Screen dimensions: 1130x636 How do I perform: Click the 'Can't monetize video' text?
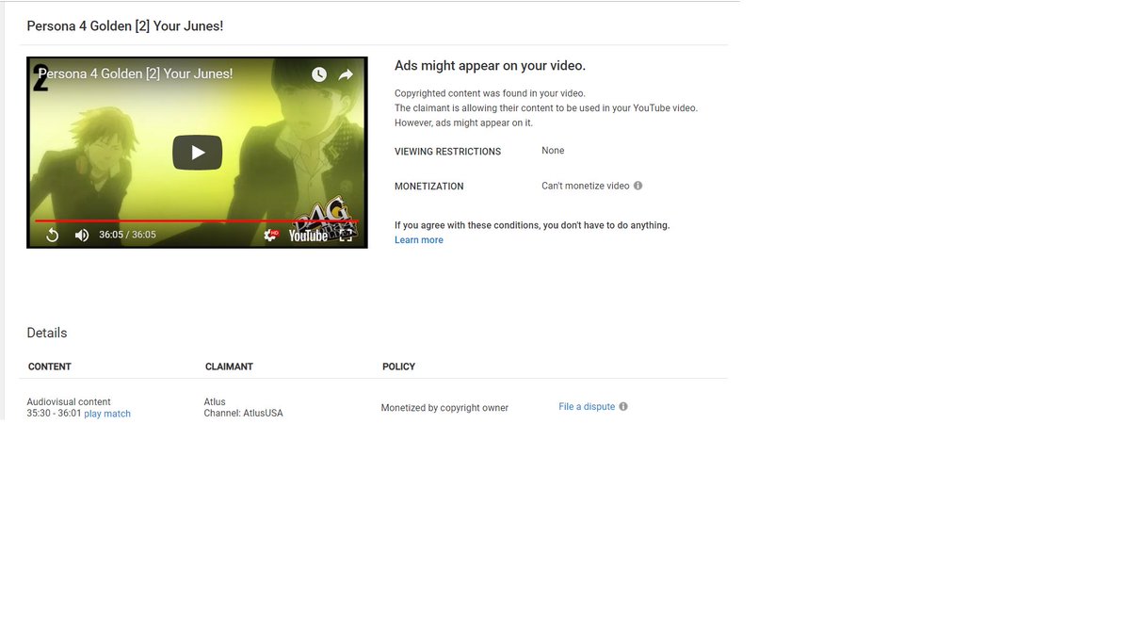(x=586, y=186)
